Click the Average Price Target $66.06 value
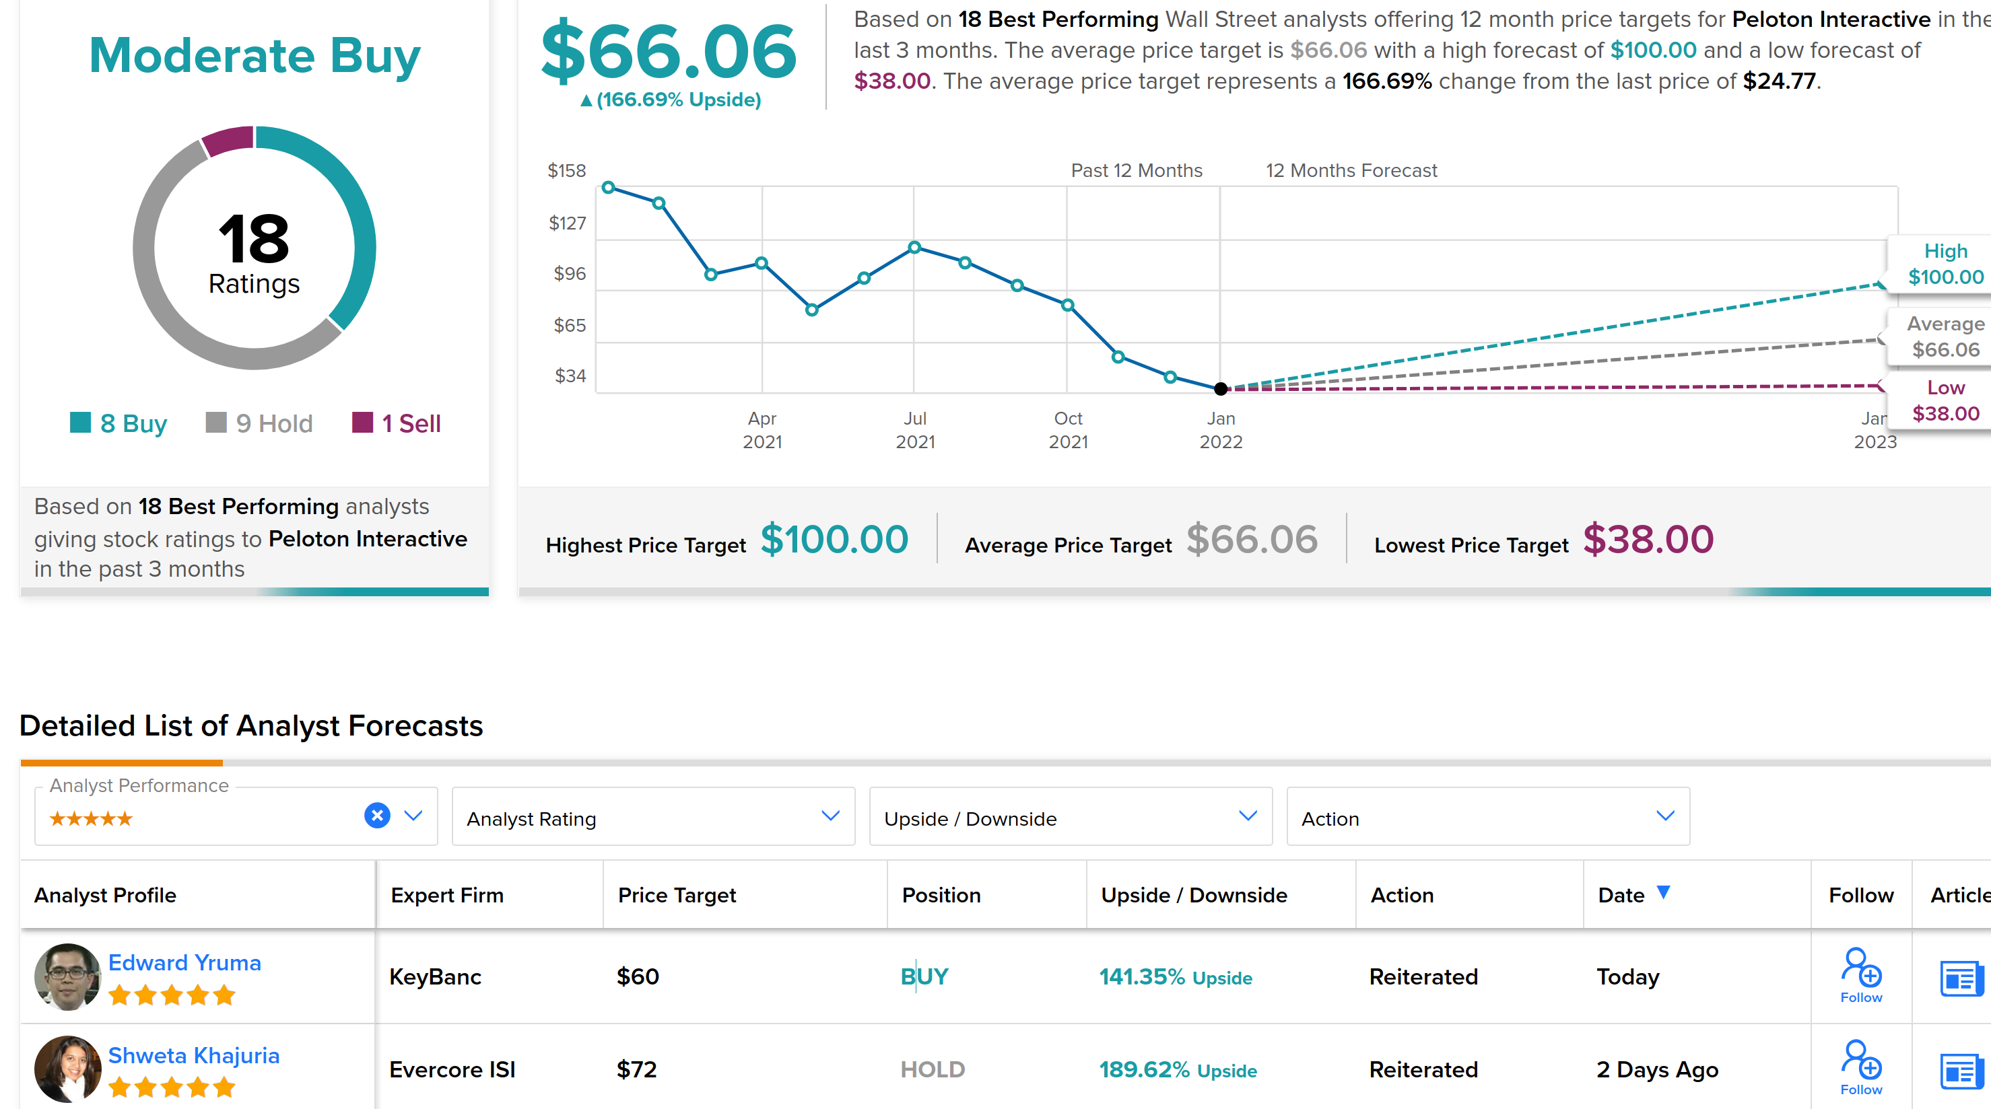This screenshot has width=1991, height=1109. click(1252, 539)
